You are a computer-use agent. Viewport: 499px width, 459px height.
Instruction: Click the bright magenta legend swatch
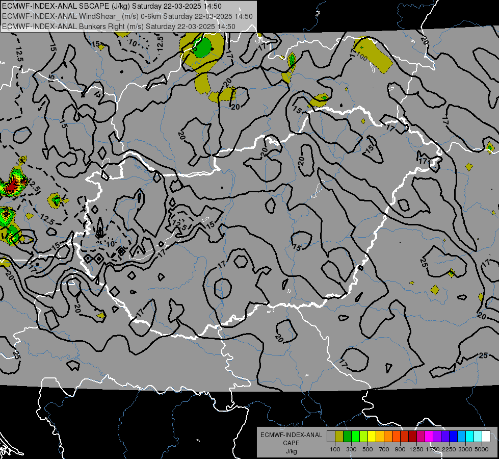(429, 436)
